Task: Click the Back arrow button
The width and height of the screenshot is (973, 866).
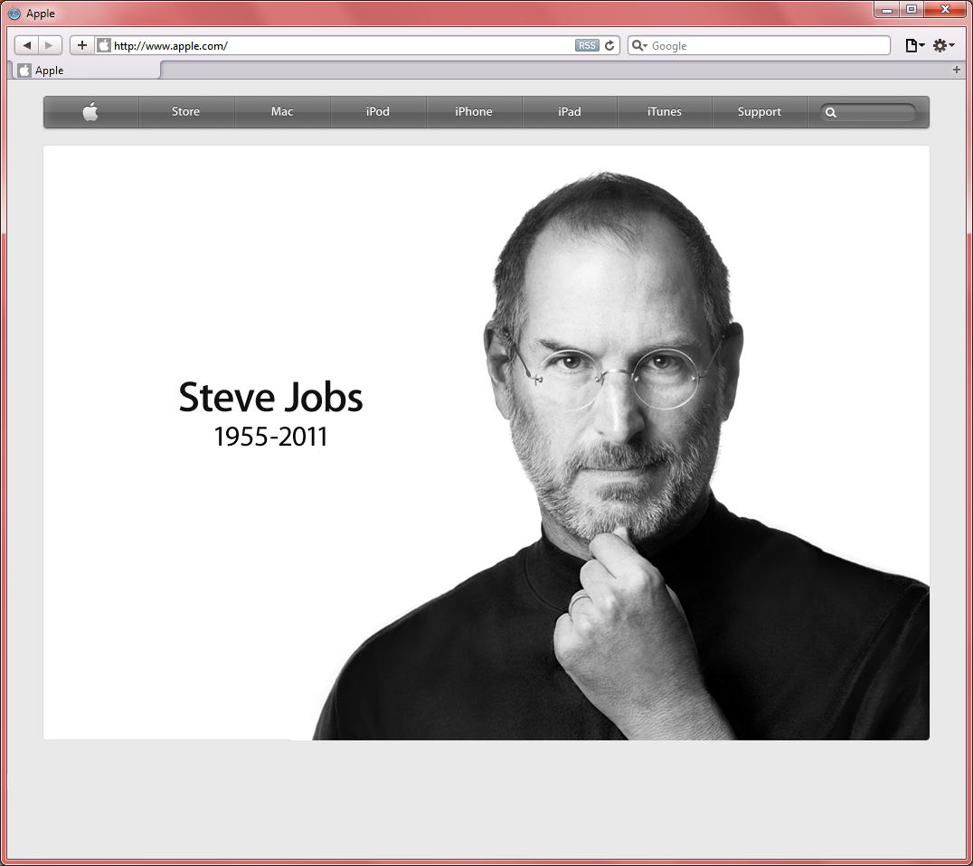Action: 27,45
